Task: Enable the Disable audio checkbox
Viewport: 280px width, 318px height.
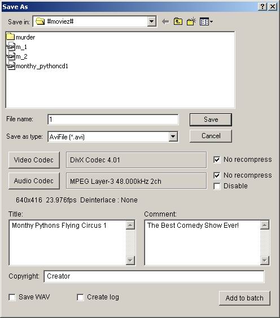Action: [217, 186]
